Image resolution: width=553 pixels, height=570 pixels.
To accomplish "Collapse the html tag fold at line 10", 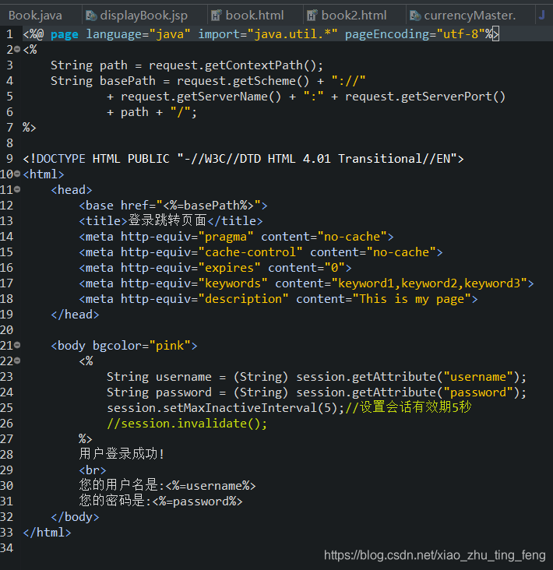I will pos(17,174).
